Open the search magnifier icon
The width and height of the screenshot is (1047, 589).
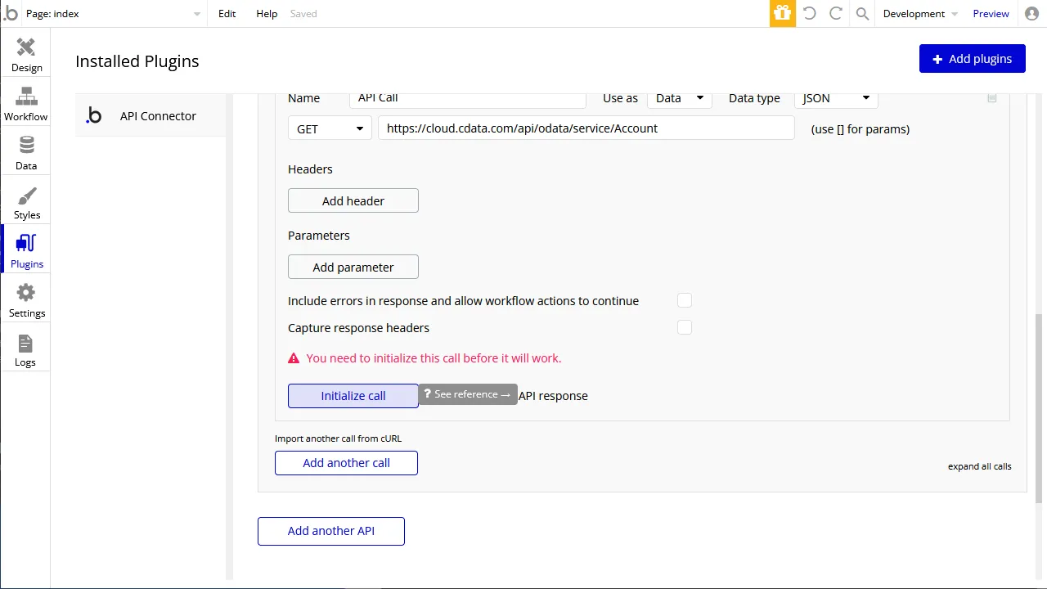coord(862,14)
